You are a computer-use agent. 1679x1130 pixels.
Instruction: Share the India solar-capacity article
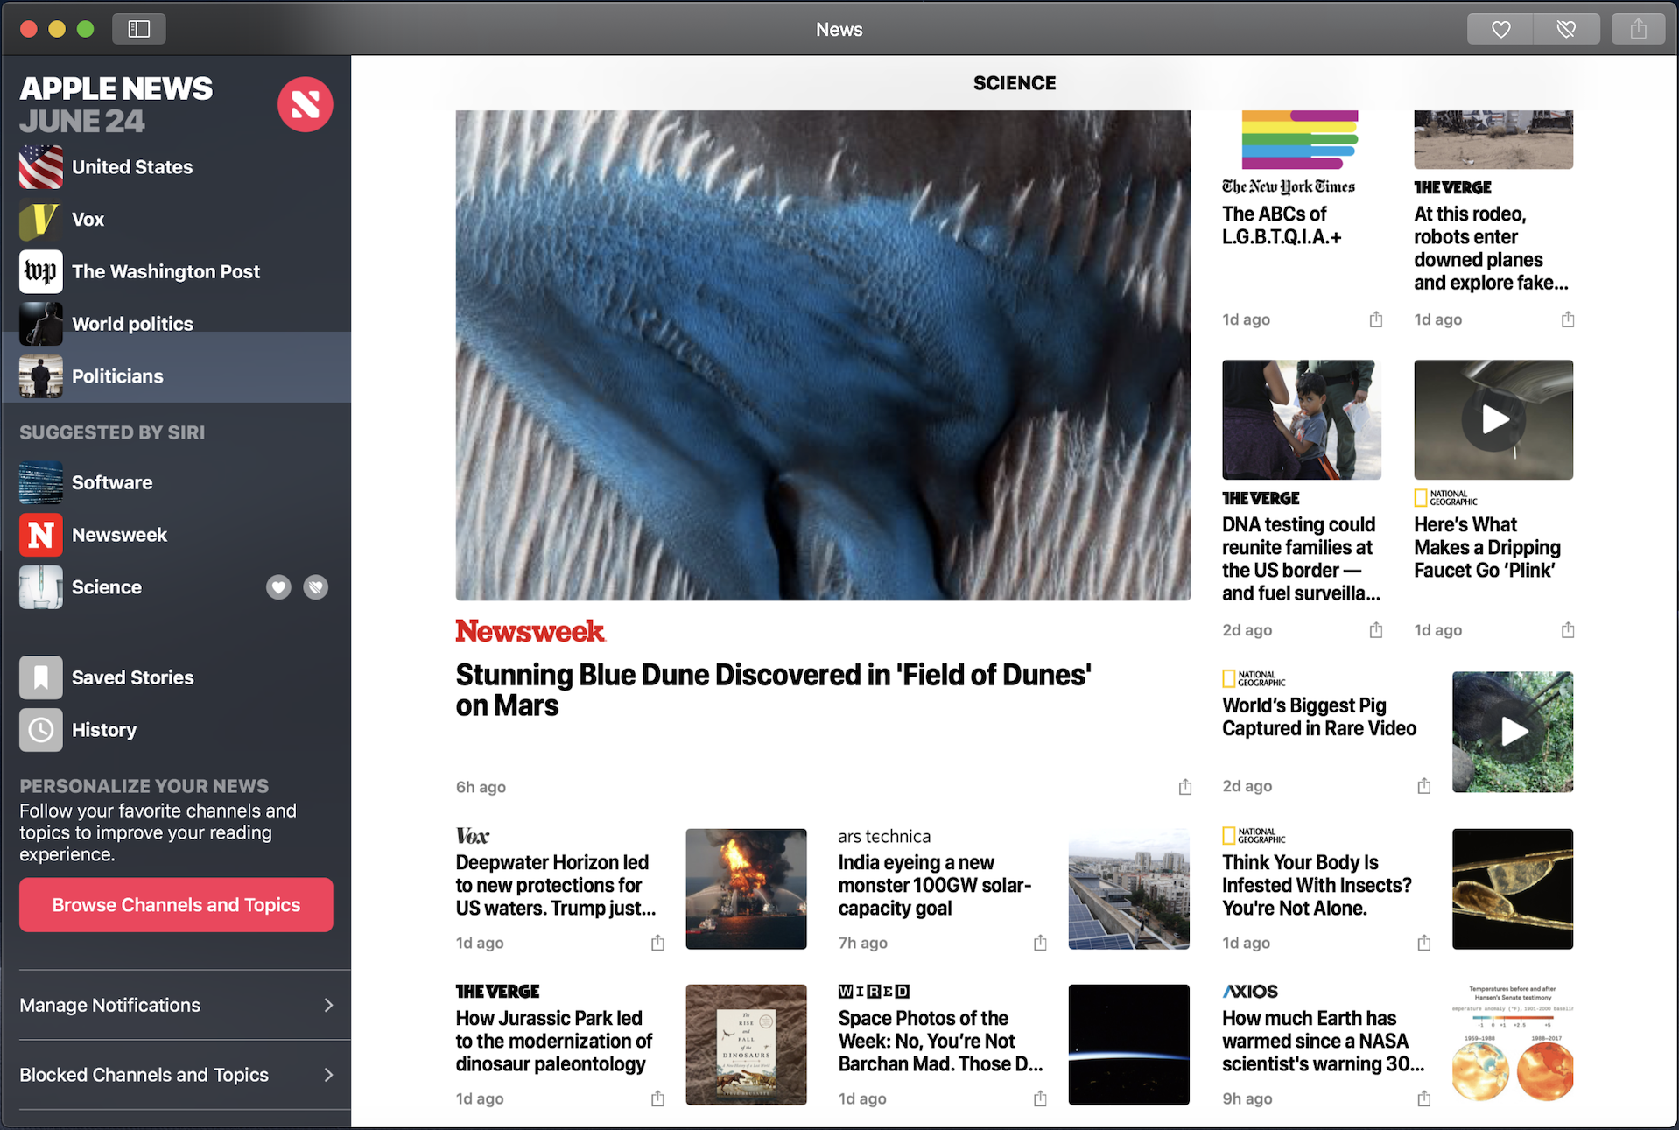click(1040, 943)
